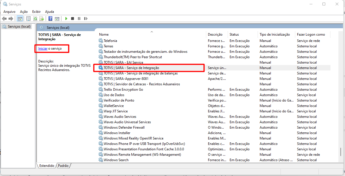Image resolution: width=345 pixels, height=176 pixels.
Task: Click the gear icon beside Waves Audio Services
Action: coord(101,117)
